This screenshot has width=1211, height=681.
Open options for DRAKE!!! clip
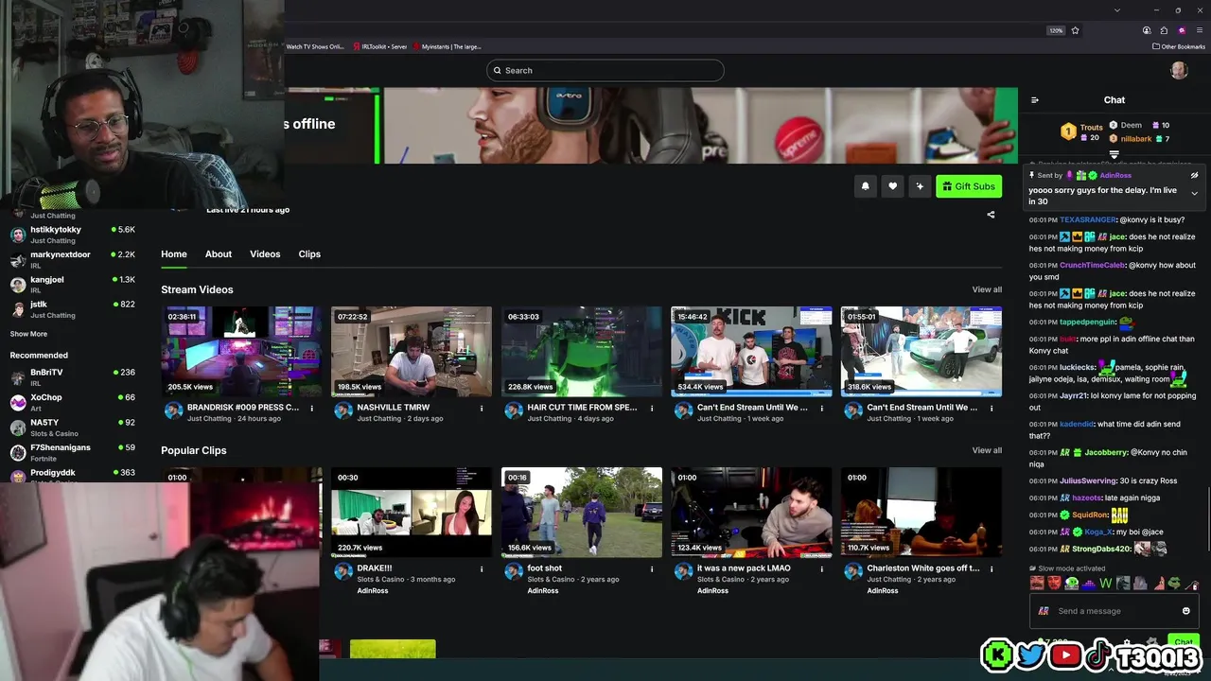pos(482,569)
